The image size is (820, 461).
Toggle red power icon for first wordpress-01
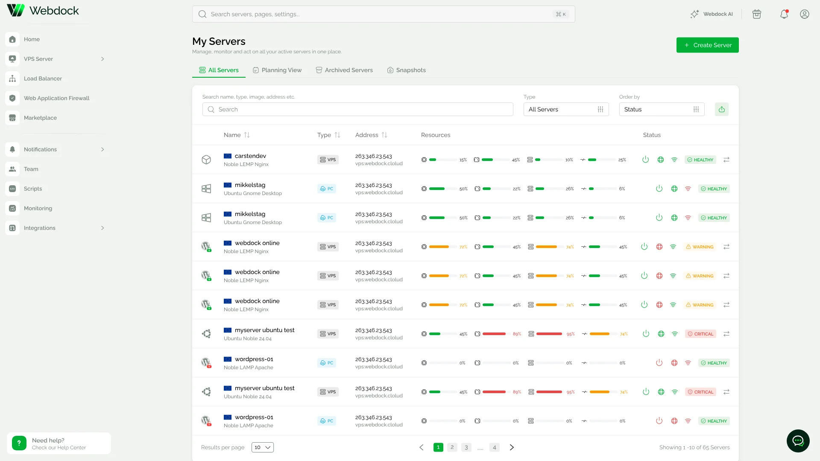coord(659,363)
